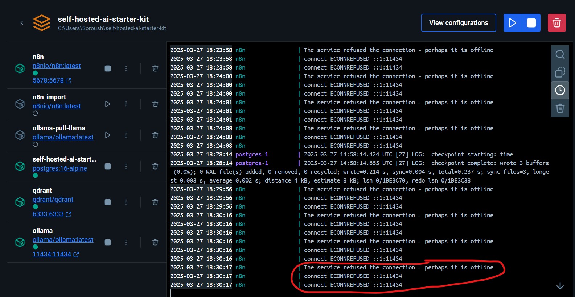Image resolution: width=575 pixels, height=297 pixels.
Task: Open port 6333:6333 in browser
Action: point(52,214)
